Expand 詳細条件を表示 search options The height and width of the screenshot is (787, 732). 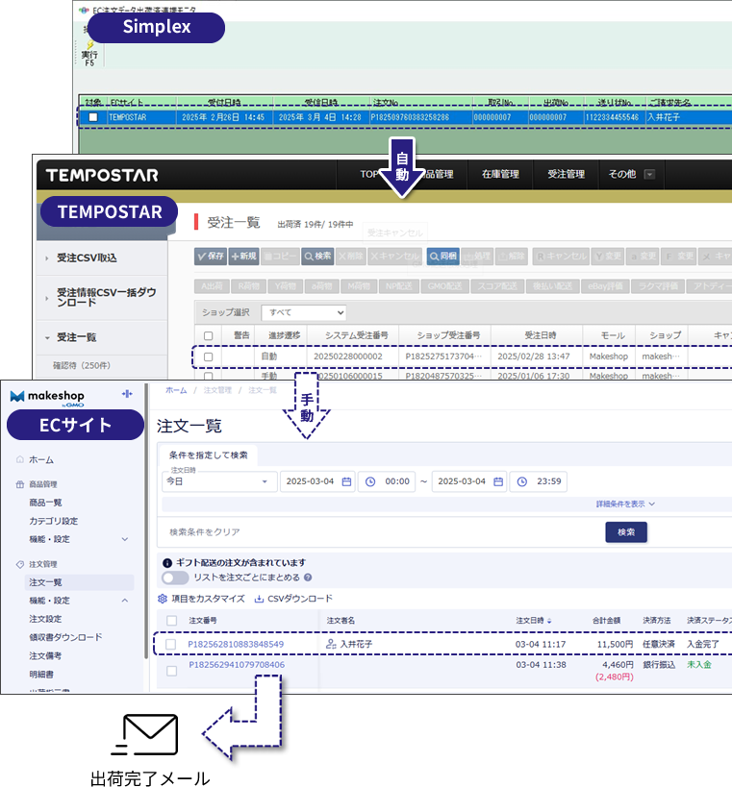625,504
